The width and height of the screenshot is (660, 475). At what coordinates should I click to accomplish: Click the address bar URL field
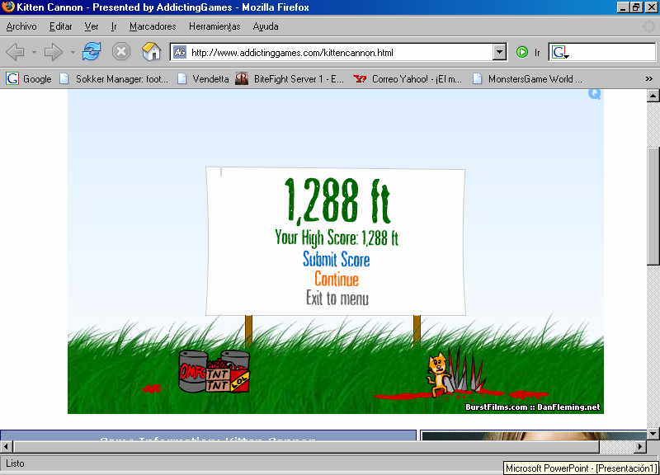pyautogui.click(x=338, y=52)
